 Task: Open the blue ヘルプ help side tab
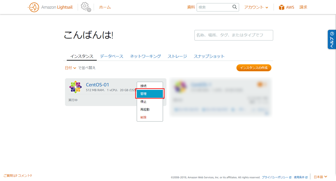(332, 39)
